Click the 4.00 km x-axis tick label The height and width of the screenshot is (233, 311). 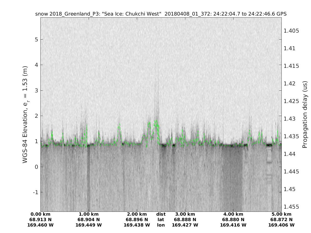point(233,214)
